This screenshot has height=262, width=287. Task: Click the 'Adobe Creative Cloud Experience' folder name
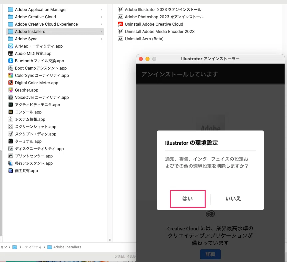coord(46,24)
